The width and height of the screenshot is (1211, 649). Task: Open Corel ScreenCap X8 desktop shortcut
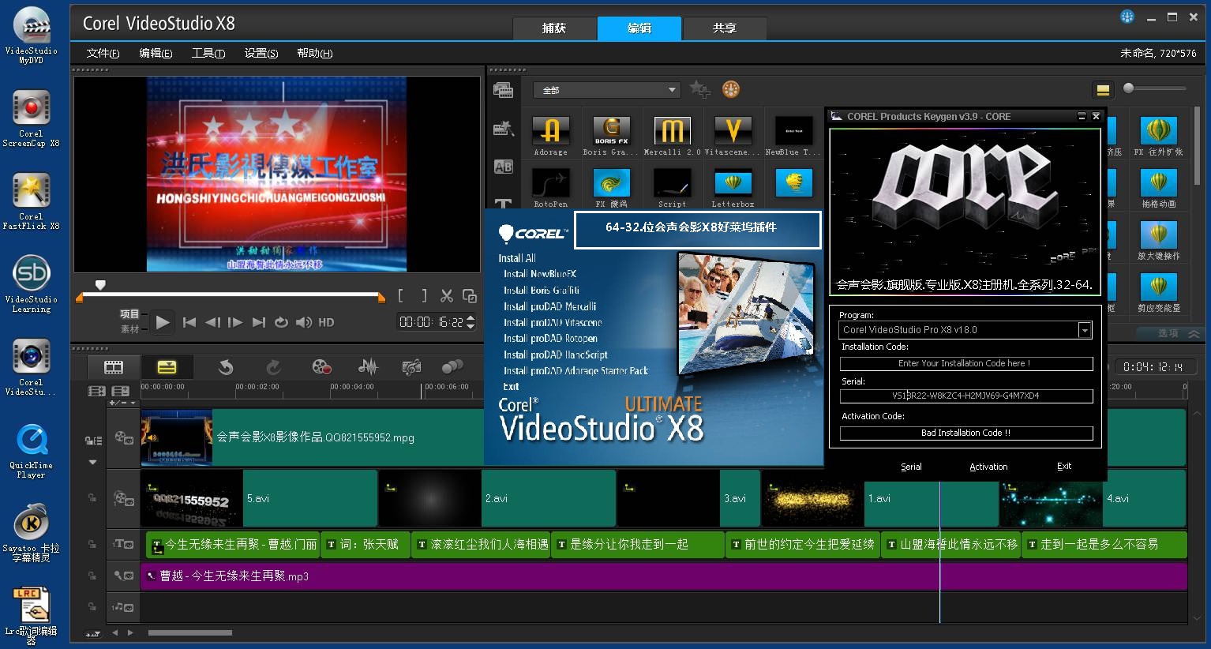point(31,118)
